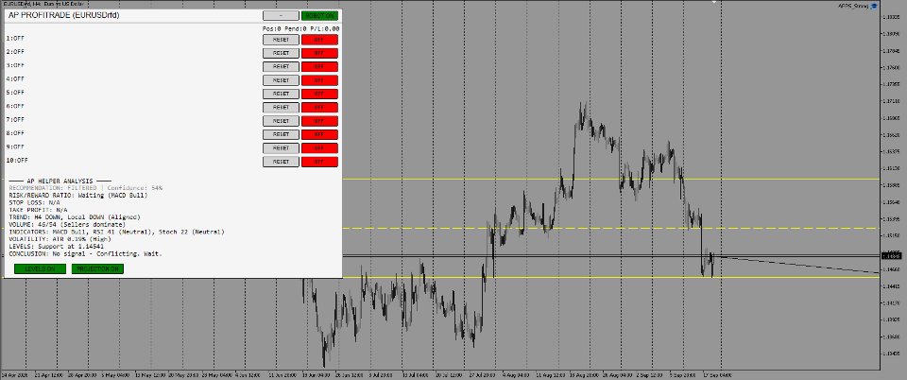Turn on slot 7 red OFF toggle
Screen dimensions: 907x380
click(319, 121)
